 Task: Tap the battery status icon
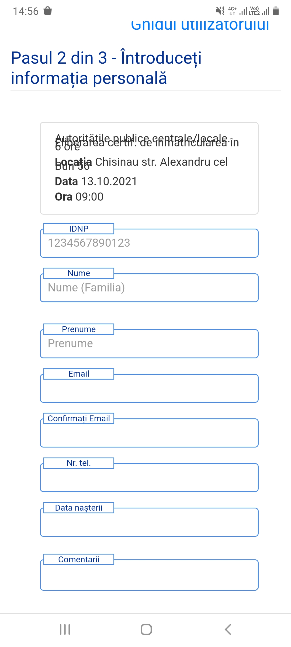click(276, 11)
